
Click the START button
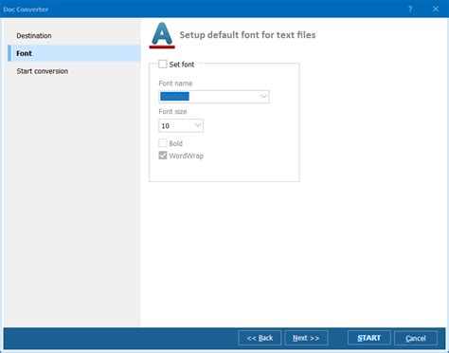(369, 338)
